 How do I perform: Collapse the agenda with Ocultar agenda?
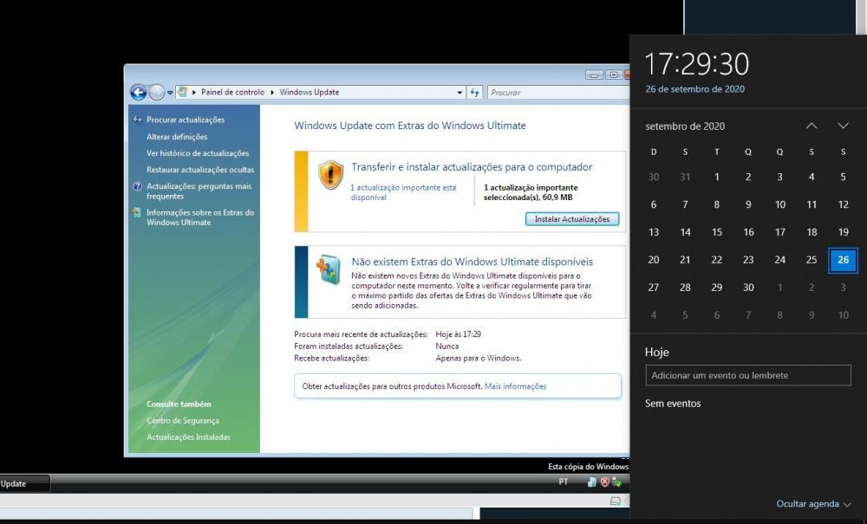[813, 504]
